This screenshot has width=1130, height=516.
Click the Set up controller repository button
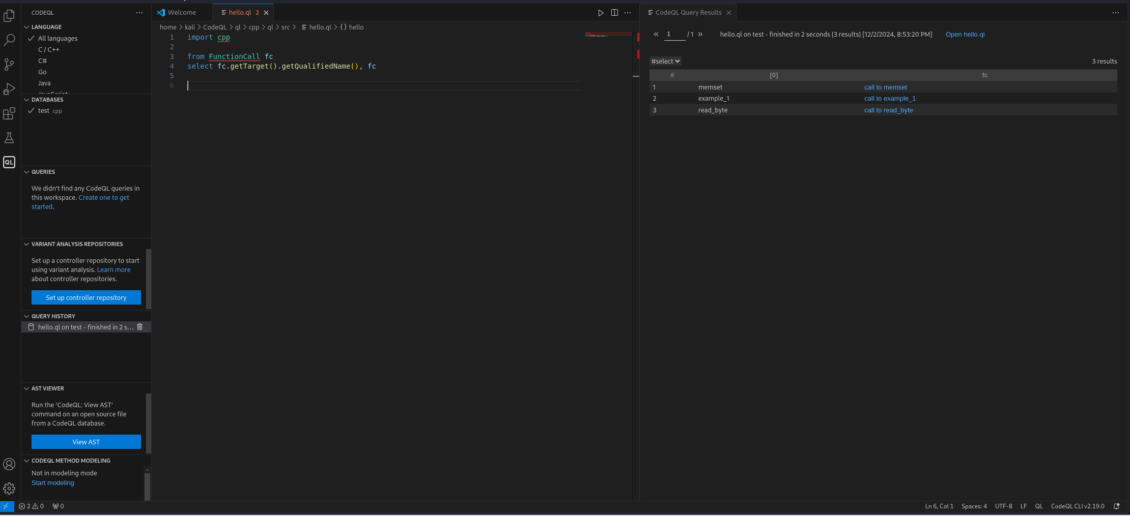coord(86,298)
